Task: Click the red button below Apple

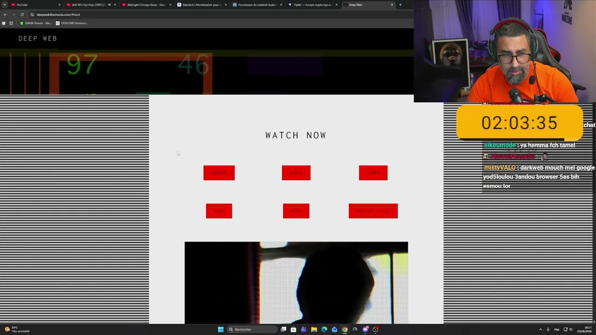Action: [x=296, y=211]
